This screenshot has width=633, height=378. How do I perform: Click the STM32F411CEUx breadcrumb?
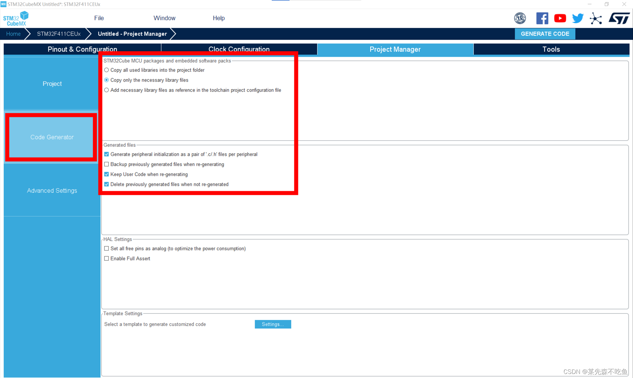[59, 34]
